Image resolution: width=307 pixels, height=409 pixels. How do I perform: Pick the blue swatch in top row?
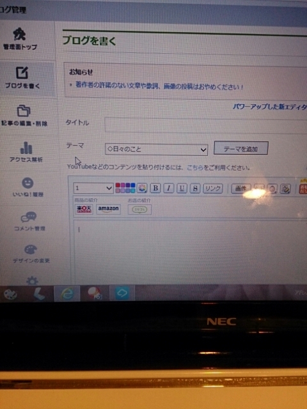(132, 185)
